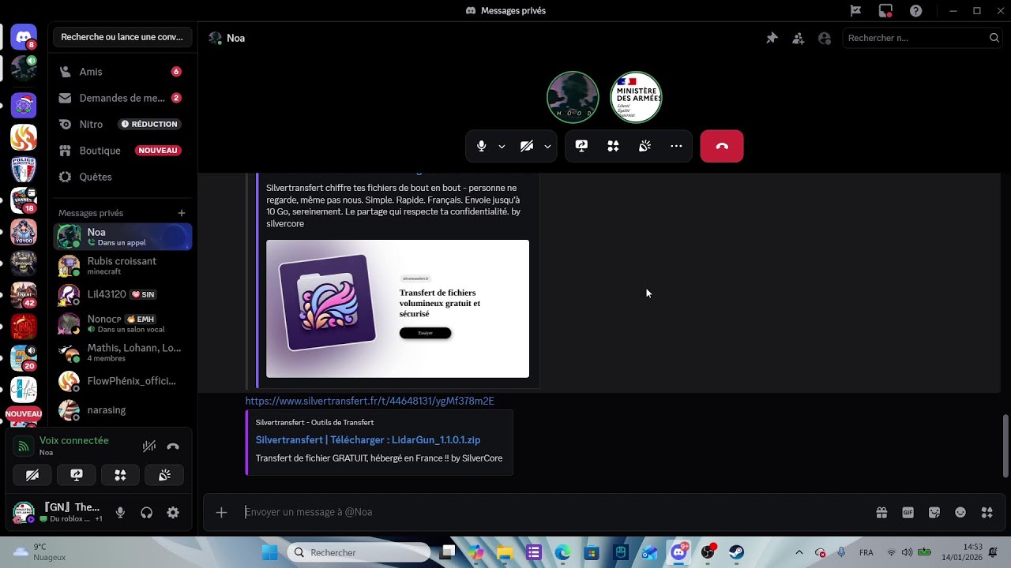This screenshot has width=1011, height=568.
Task: Open narasing conversation
Action: (x=122, y=410)
